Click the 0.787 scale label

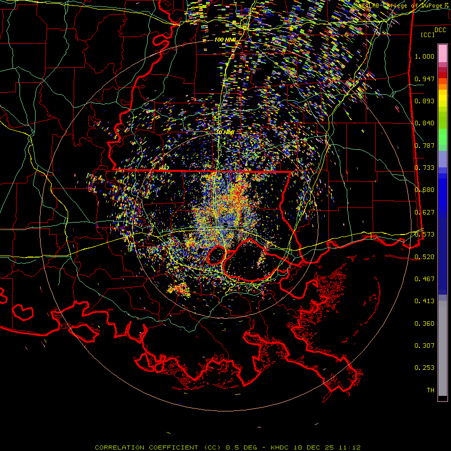[424, 145]
